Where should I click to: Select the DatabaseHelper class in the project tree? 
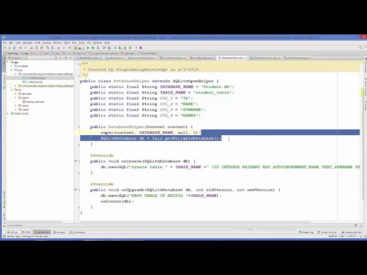coord(37,78)
